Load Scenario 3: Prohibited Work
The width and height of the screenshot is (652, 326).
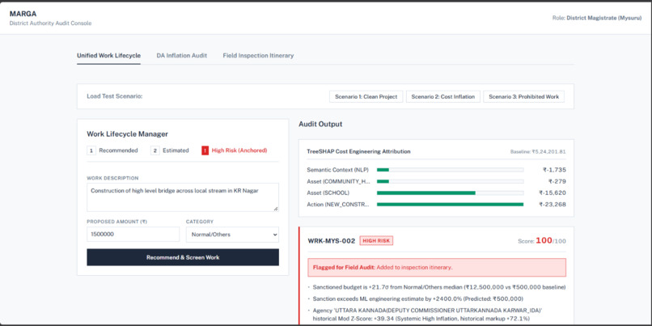click(x=523, y=96)
